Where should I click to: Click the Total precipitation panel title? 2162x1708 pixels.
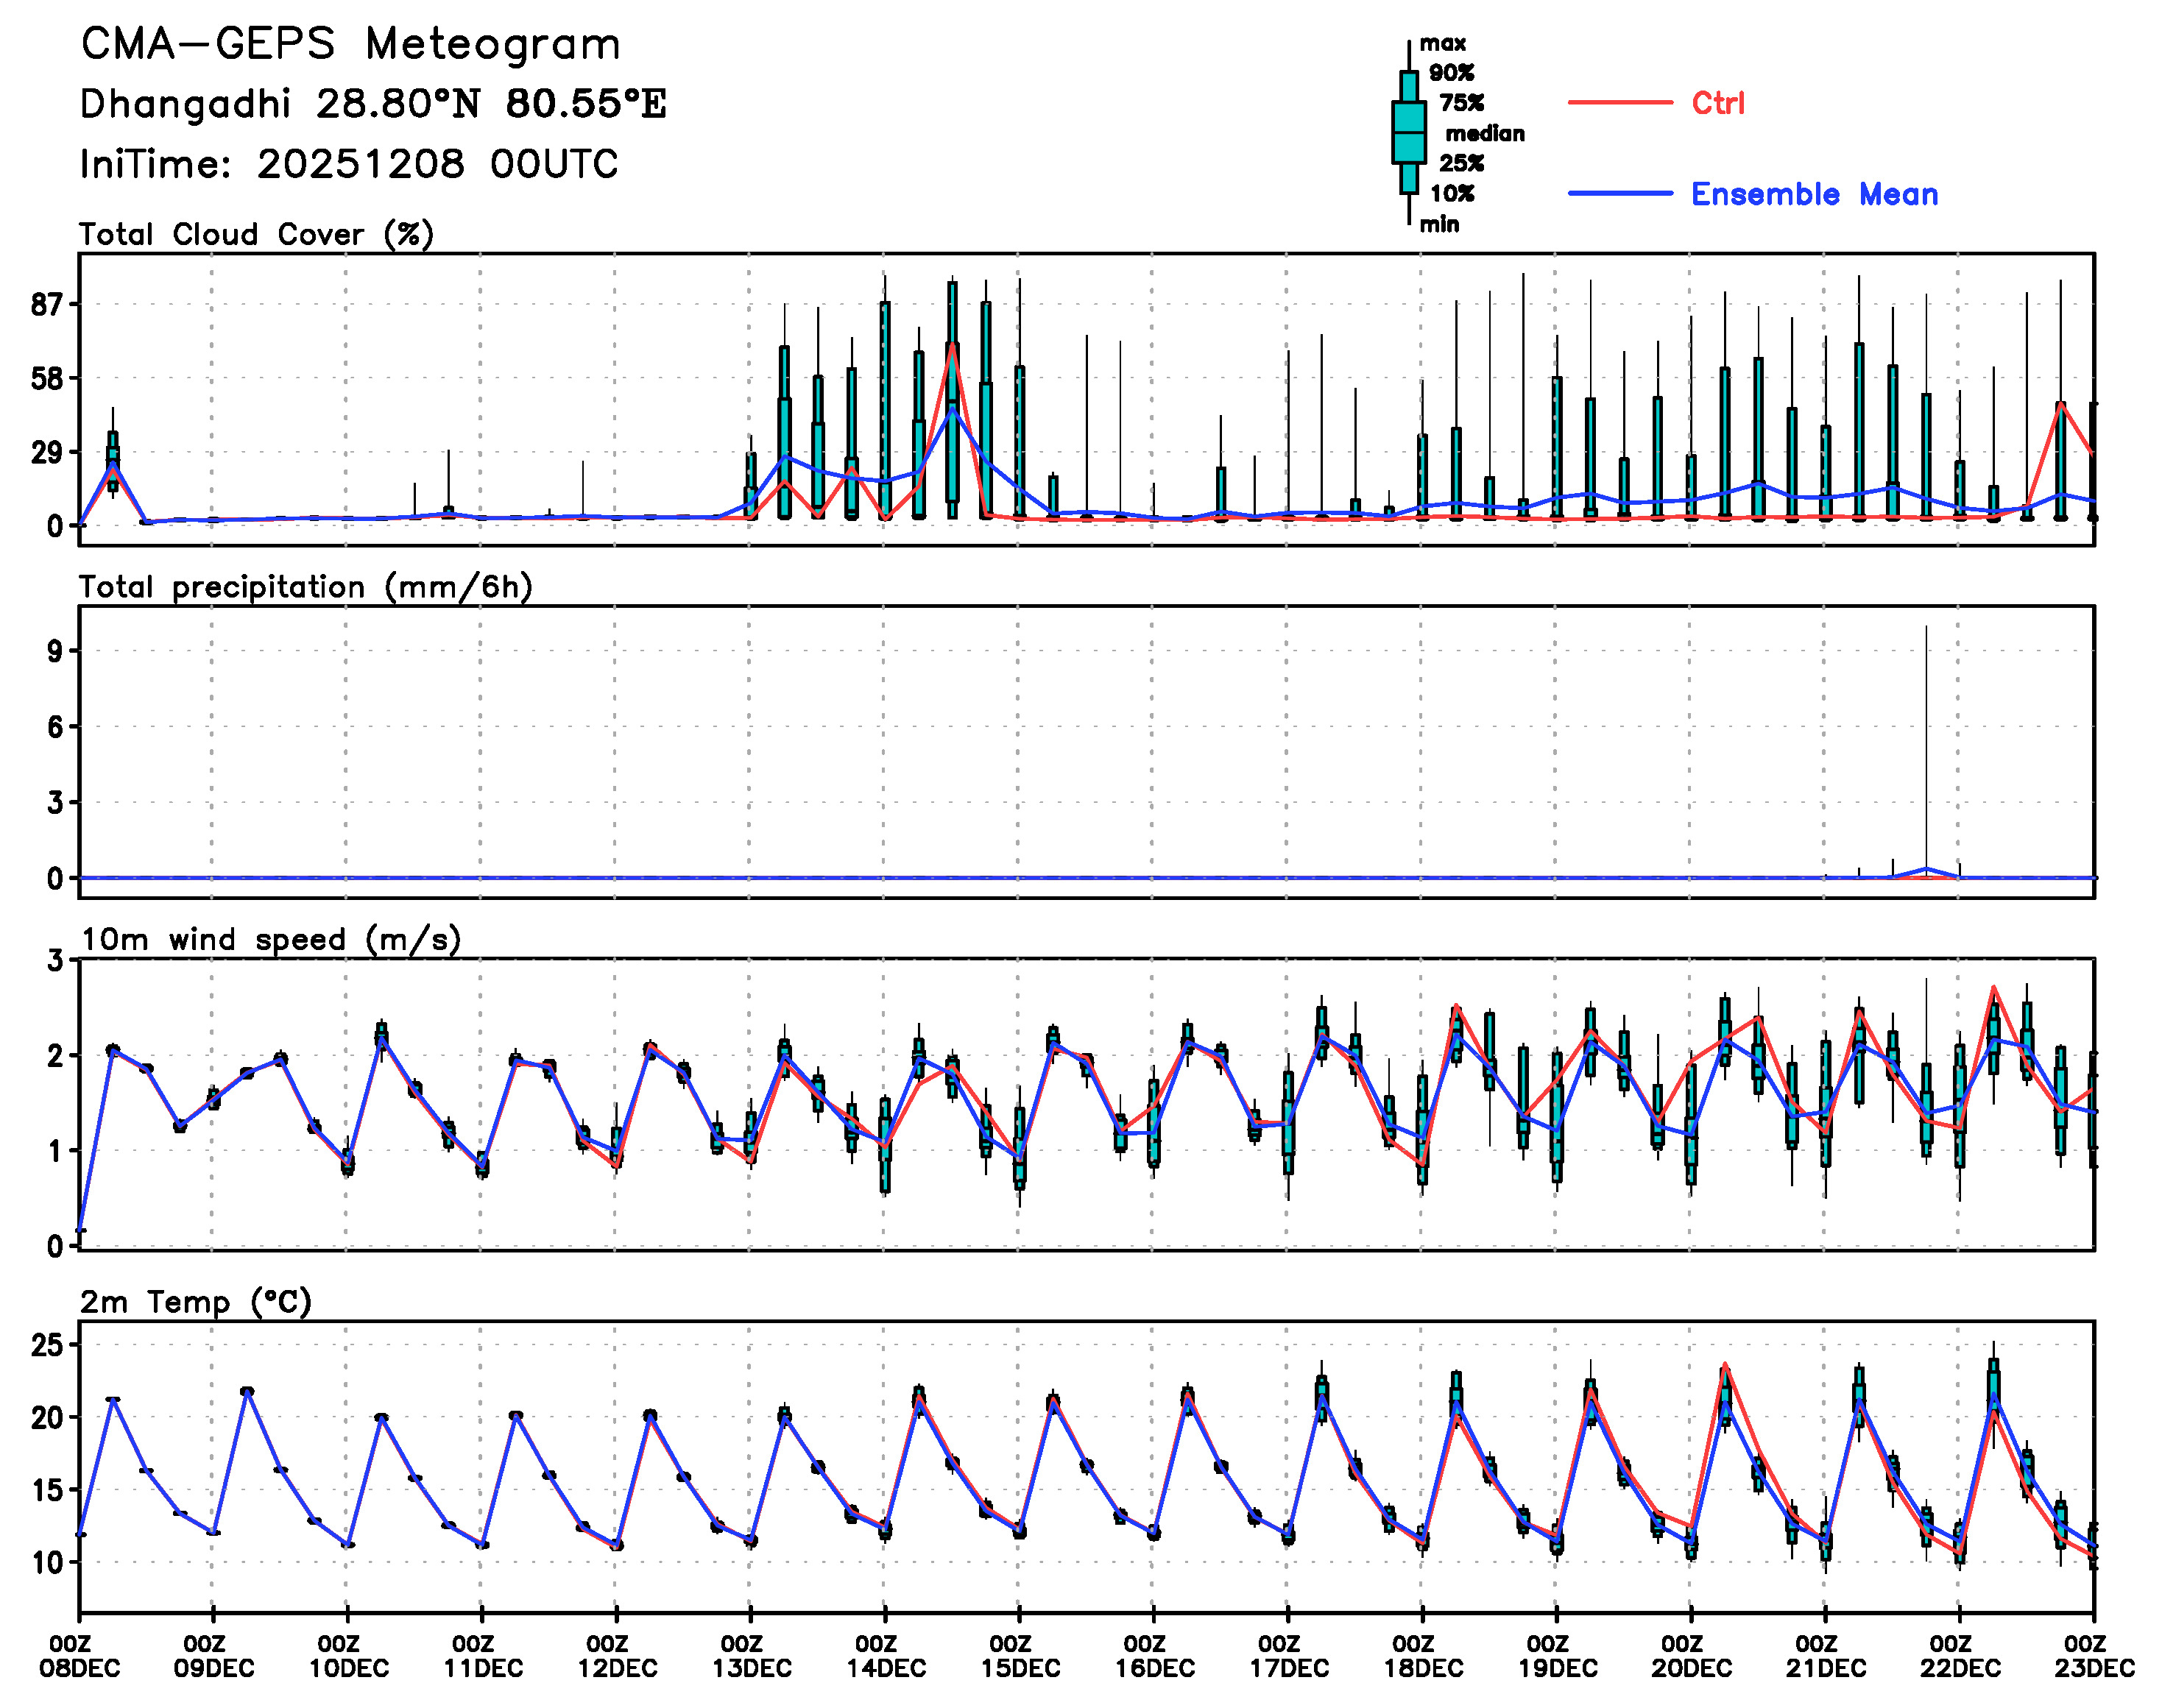pos(305,587)
